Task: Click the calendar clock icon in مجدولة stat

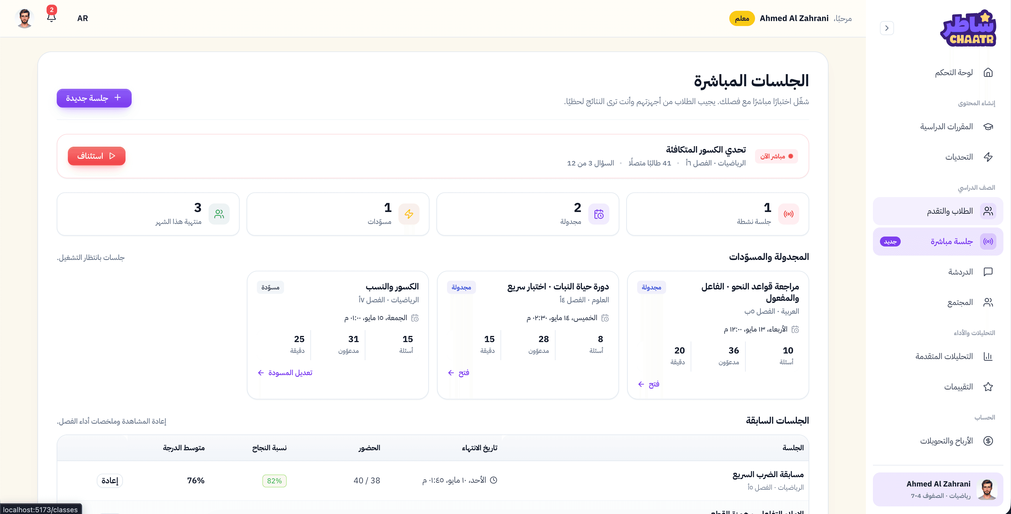Action: pos(599,214)
